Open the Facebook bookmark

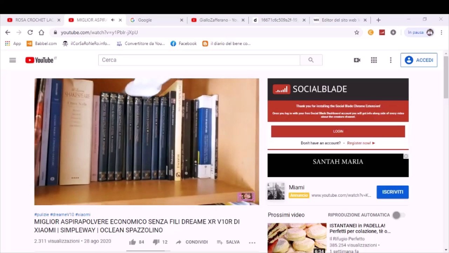pos(183,44)
